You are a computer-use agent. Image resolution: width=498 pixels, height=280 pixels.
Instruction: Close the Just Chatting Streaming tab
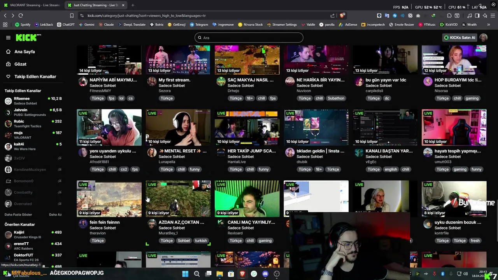click(123, 5)
